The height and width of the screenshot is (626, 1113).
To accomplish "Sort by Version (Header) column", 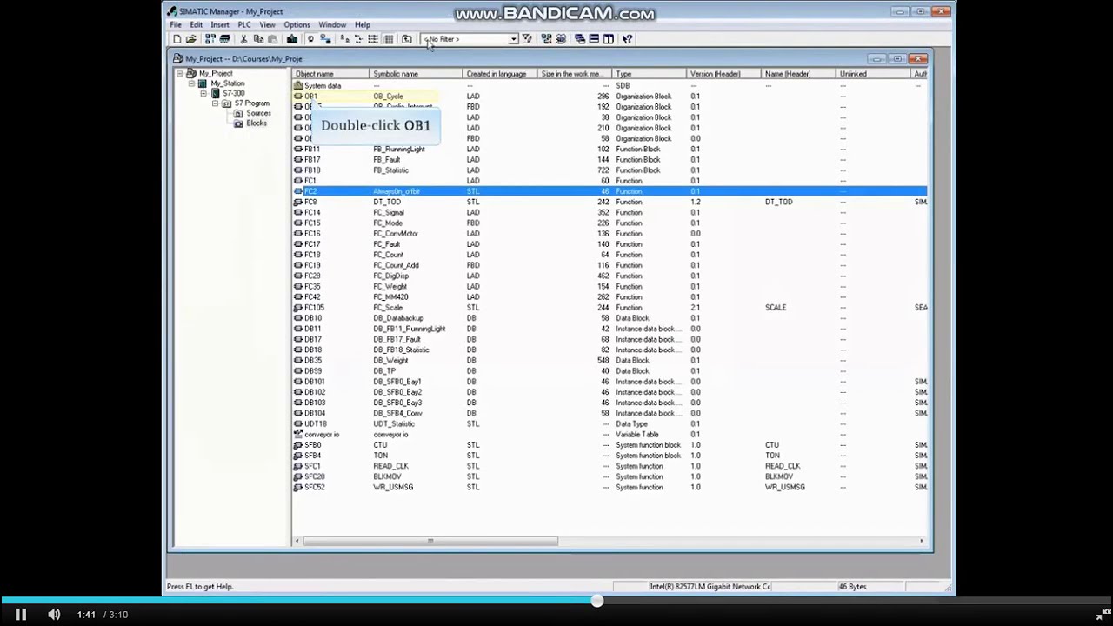I will click(724, 74).
